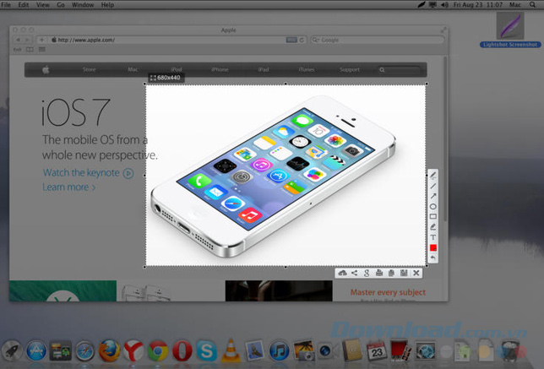
Task: Open iPad in Apple navigation bar
Action: pyautogui.click(x=264, y=69)
